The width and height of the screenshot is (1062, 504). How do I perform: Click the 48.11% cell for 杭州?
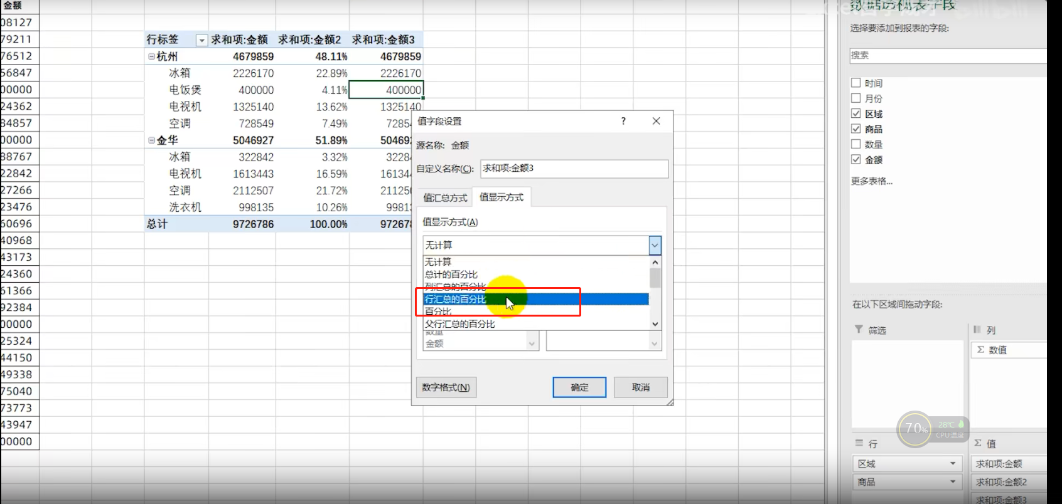tap(331, 56)
